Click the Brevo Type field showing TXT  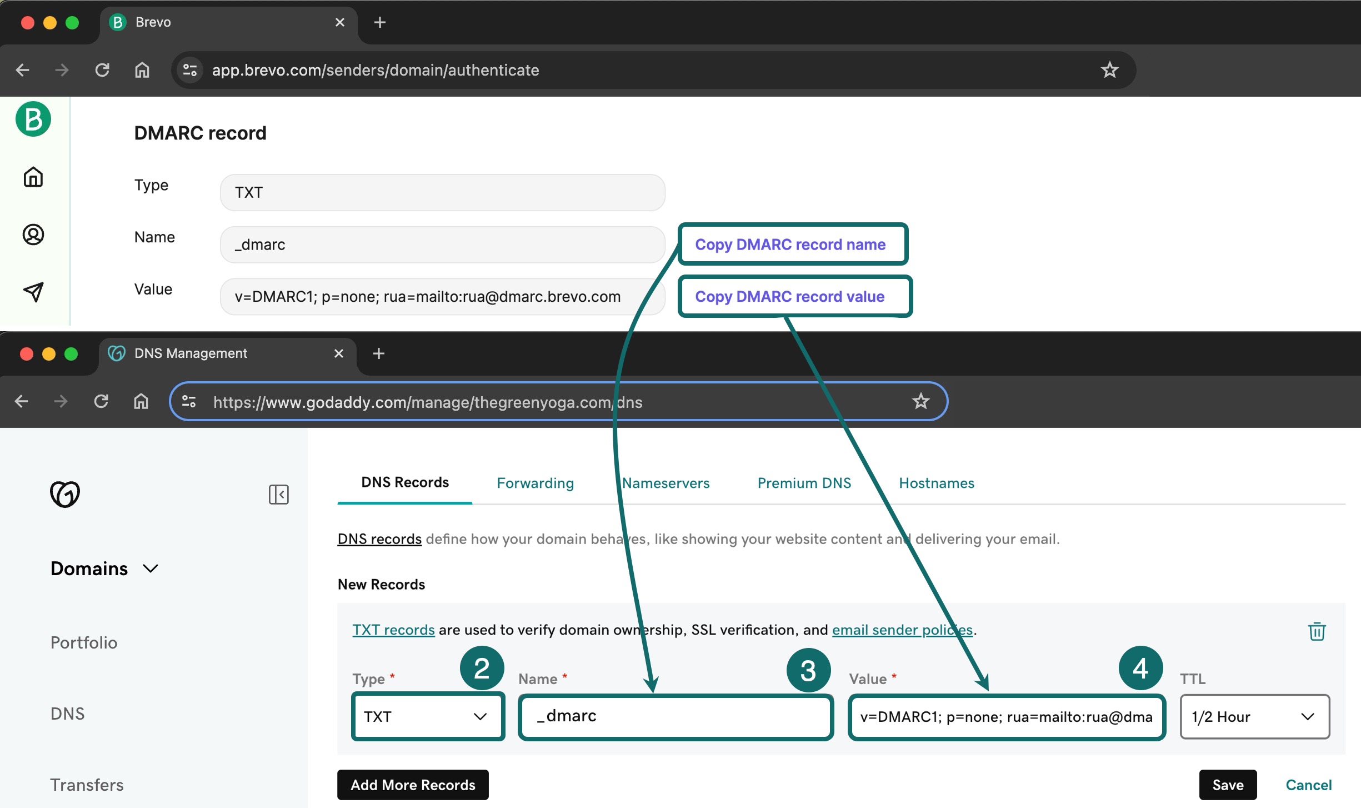pos(442,192)
